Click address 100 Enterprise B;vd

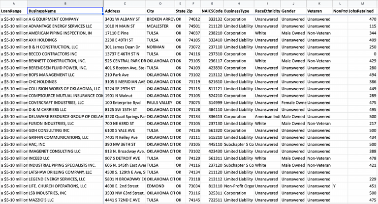pos(125,102)
